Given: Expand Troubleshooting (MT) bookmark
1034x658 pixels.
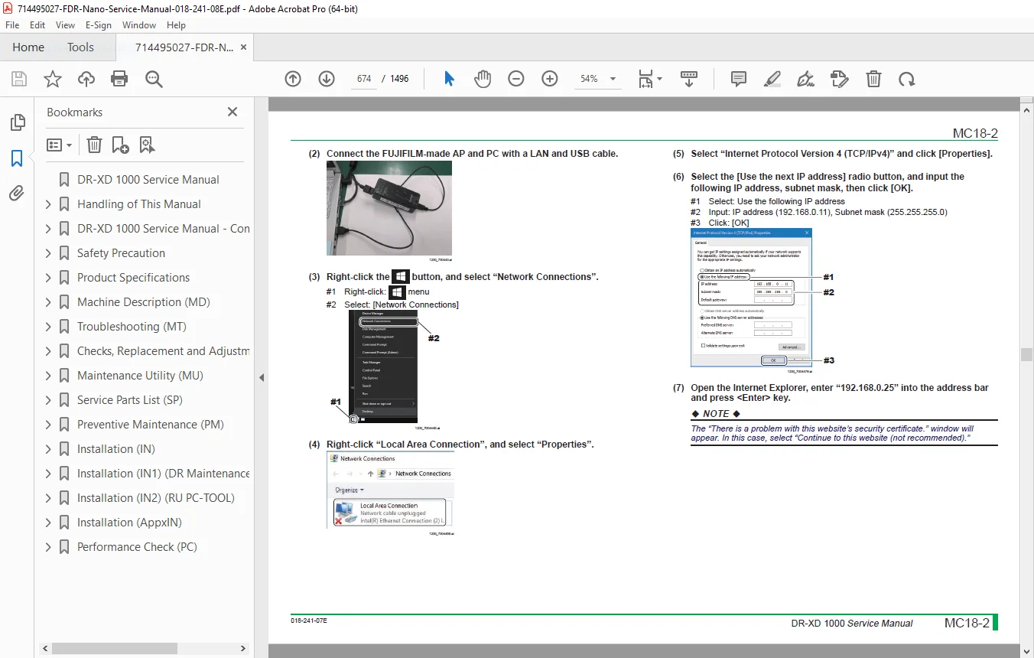Looking at the screenshot, I should tap(48, 327).
